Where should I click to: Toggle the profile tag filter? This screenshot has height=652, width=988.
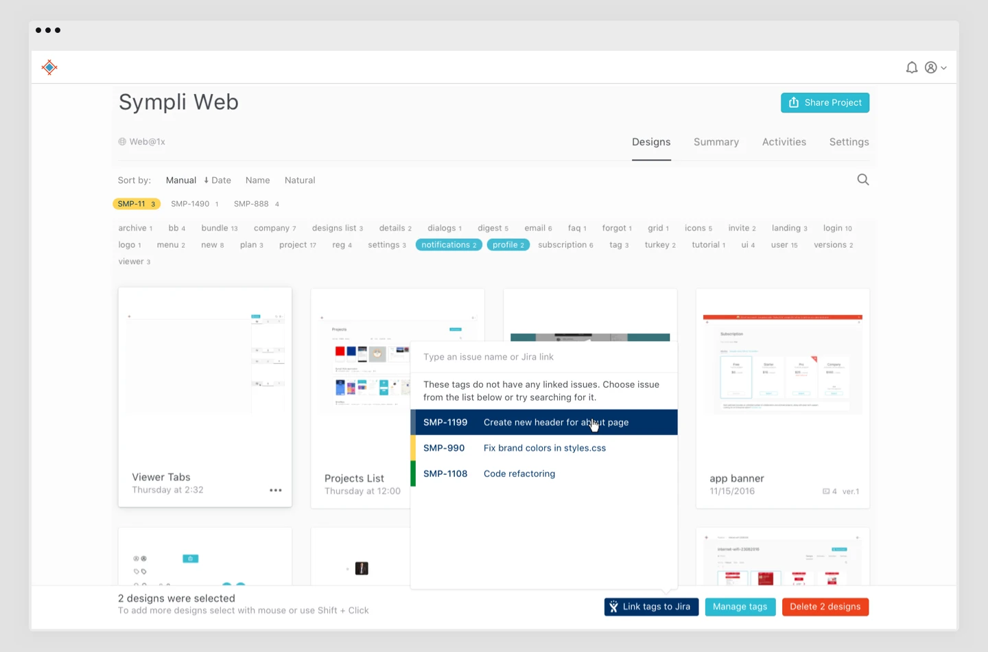508,245
